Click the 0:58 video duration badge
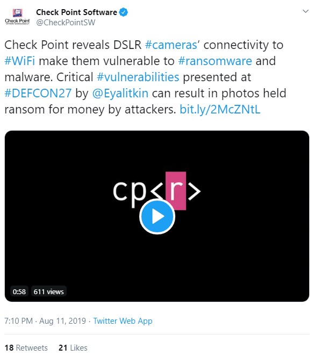This screenshot has height=356, width=314. click(x=19, y=291)
